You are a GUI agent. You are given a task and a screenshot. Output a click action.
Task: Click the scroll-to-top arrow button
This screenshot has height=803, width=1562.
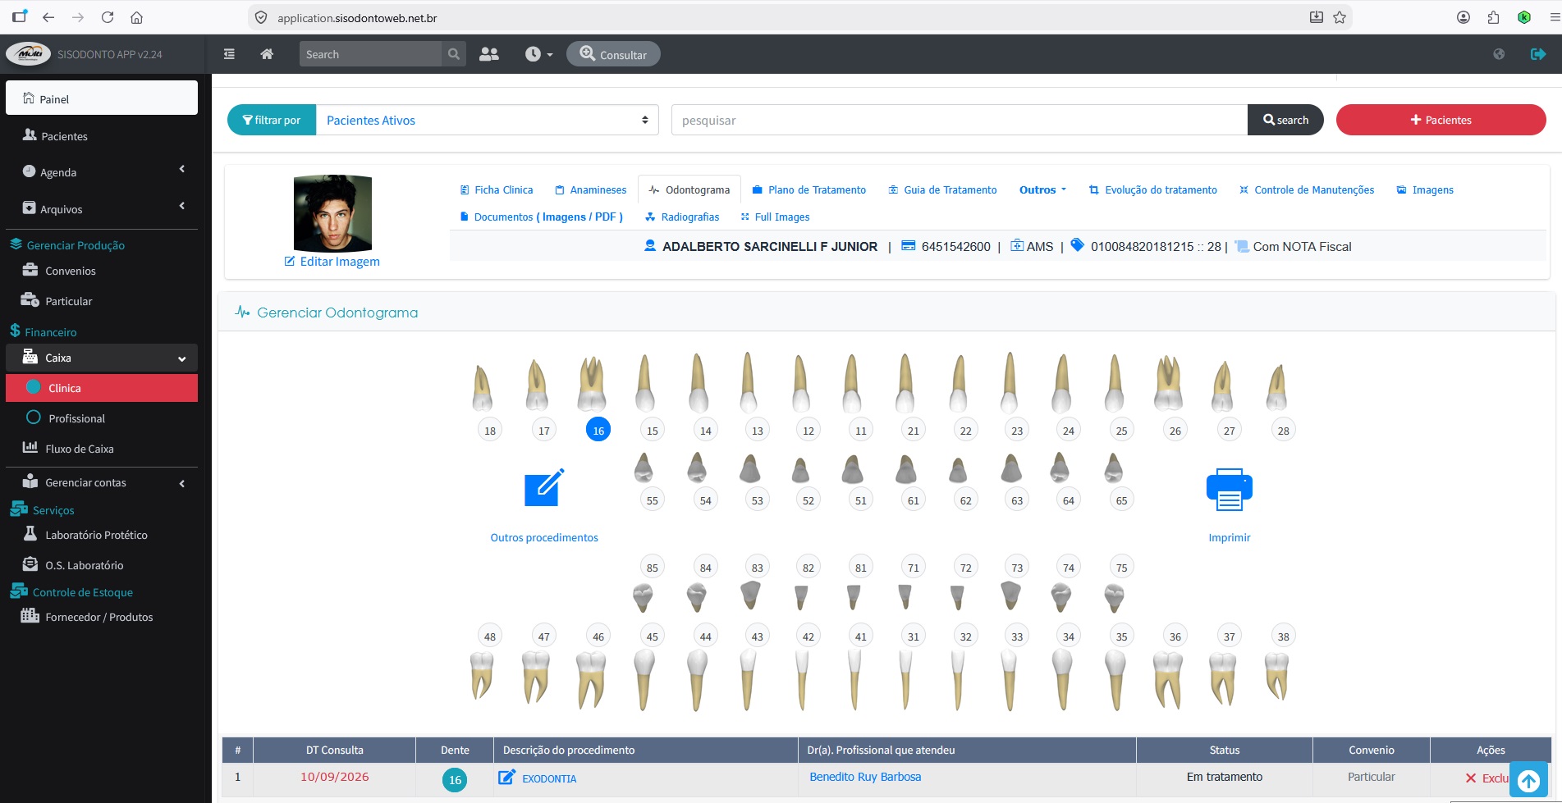pos(1528,781)
